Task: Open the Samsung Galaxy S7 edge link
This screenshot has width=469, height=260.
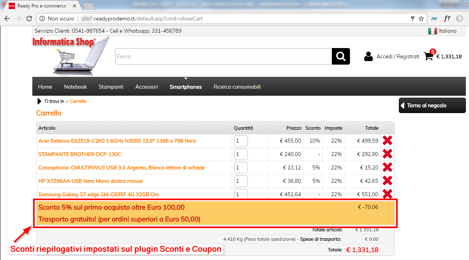Action: (x=99, y=195)
